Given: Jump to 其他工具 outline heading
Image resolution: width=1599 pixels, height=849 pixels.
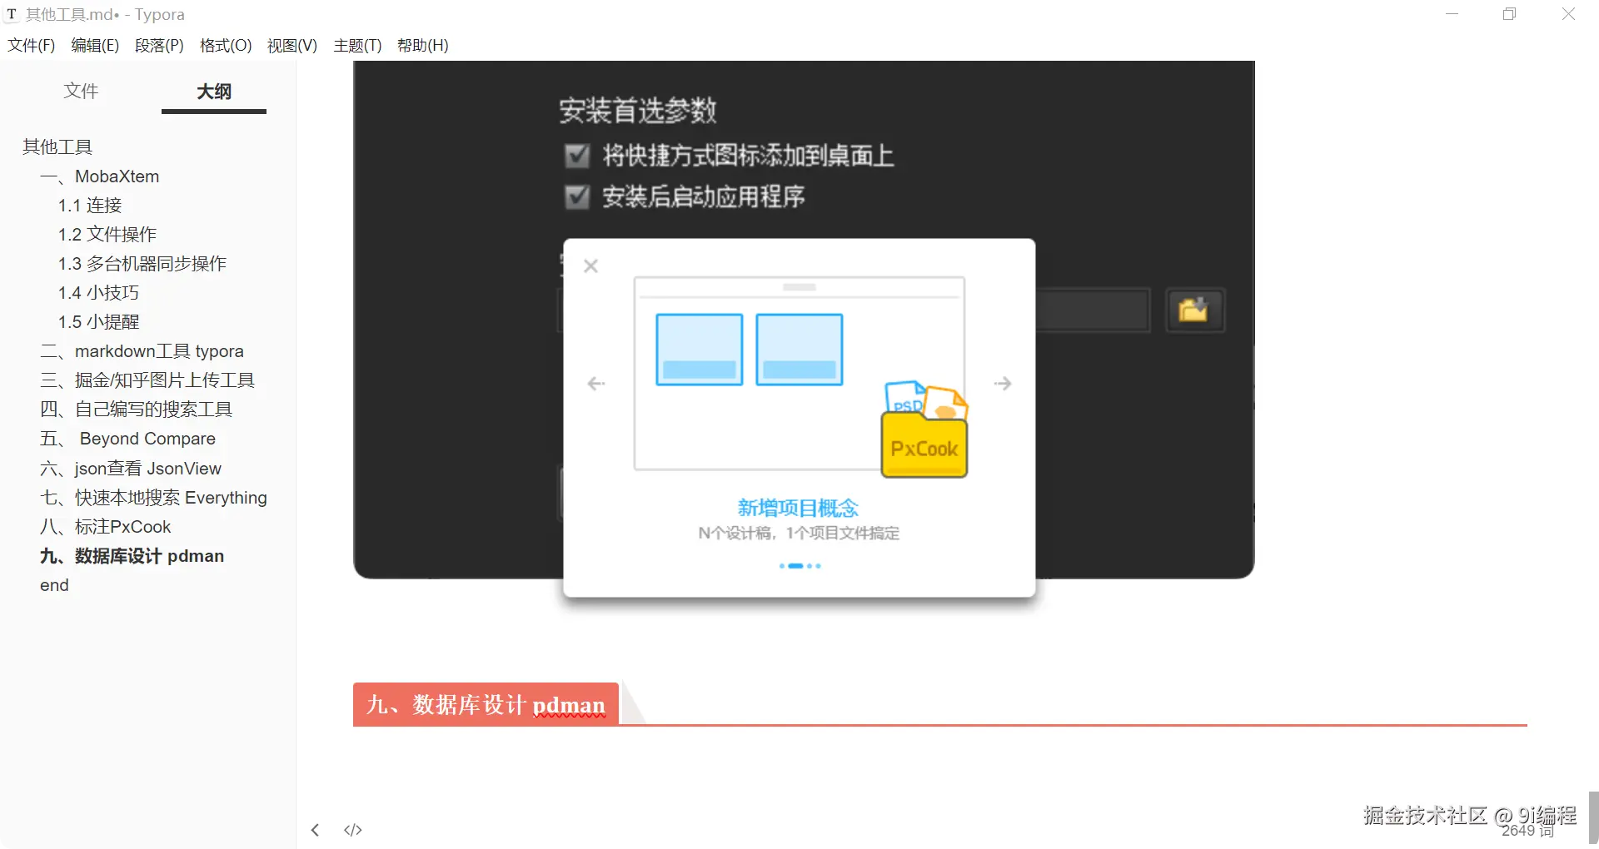Looking at the screenshot, I should 57,147.
